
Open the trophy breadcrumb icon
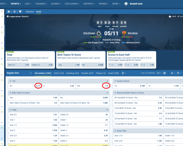coord(20,12)
